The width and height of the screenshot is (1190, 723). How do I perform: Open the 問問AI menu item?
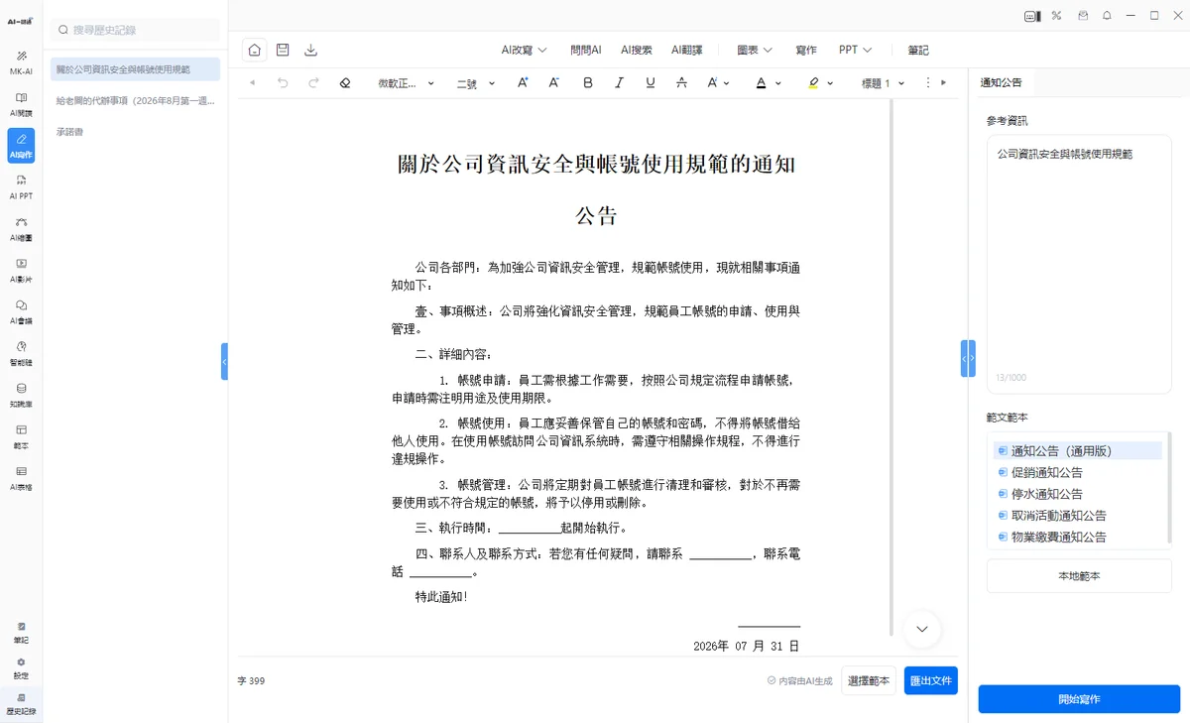[x=586, y=50]
